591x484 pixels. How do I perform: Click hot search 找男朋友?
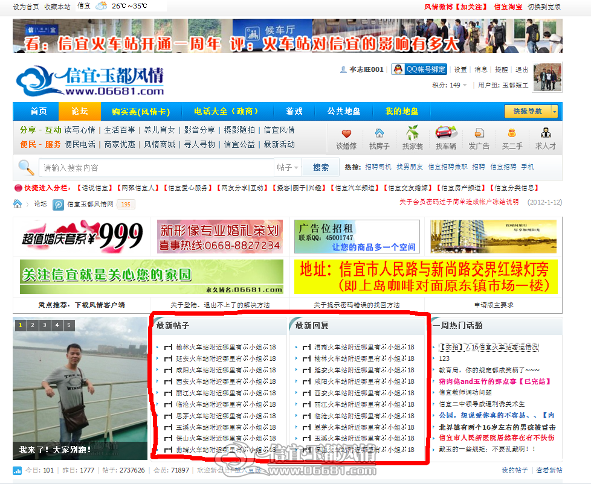pos(410,167)
